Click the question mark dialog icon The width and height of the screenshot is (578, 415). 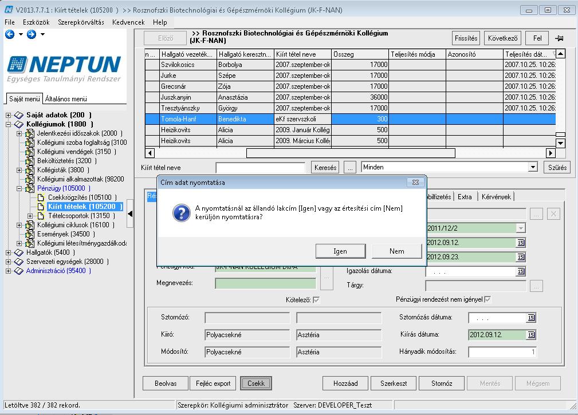(x=182, y=213)
